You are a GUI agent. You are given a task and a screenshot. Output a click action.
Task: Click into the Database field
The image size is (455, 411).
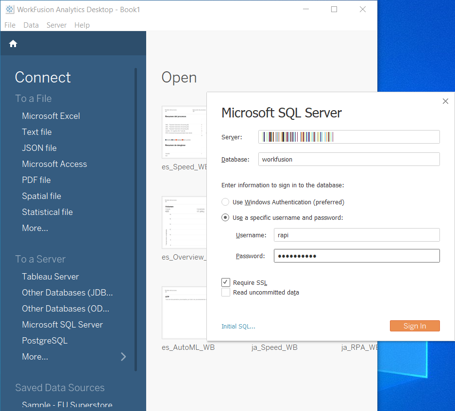349,159
